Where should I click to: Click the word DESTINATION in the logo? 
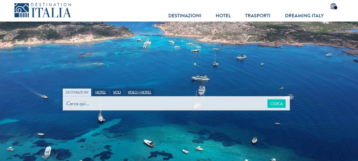51,5
